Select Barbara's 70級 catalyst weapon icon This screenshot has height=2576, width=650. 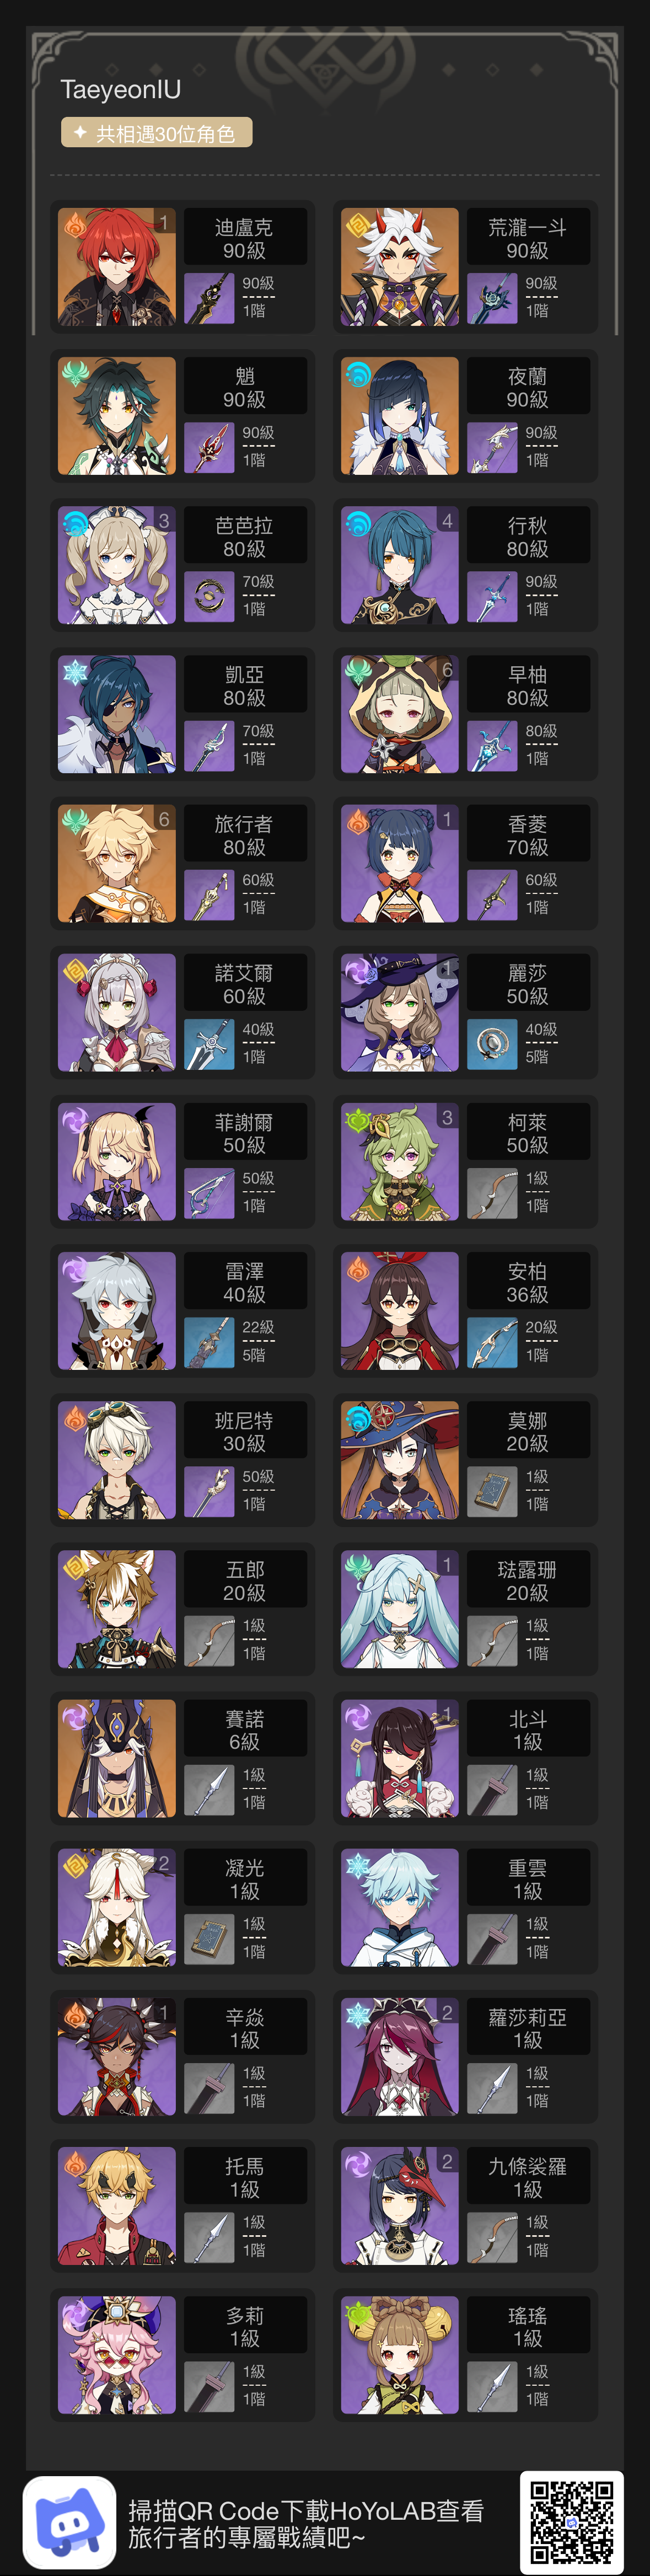point(209,596)
